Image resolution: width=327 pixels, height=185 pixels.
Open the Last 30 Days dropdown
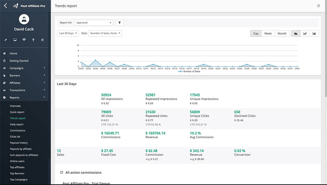68,33
